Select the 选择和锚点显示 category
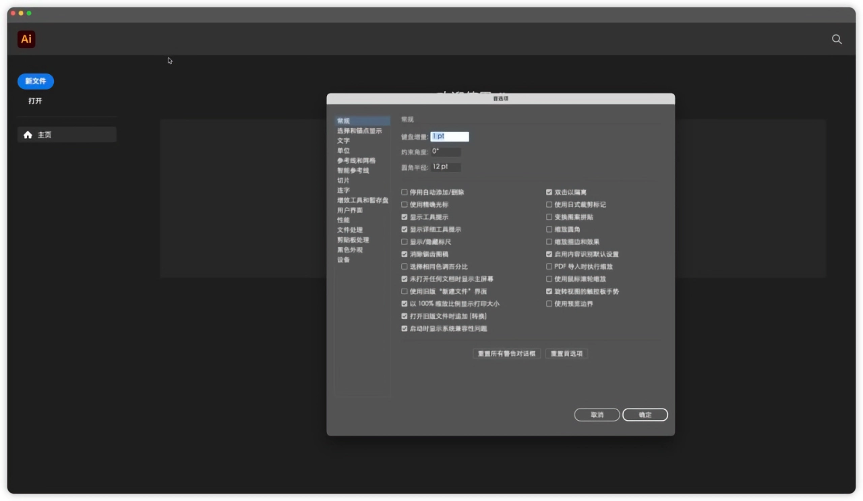863x501 pixels. tap(359, 131)
